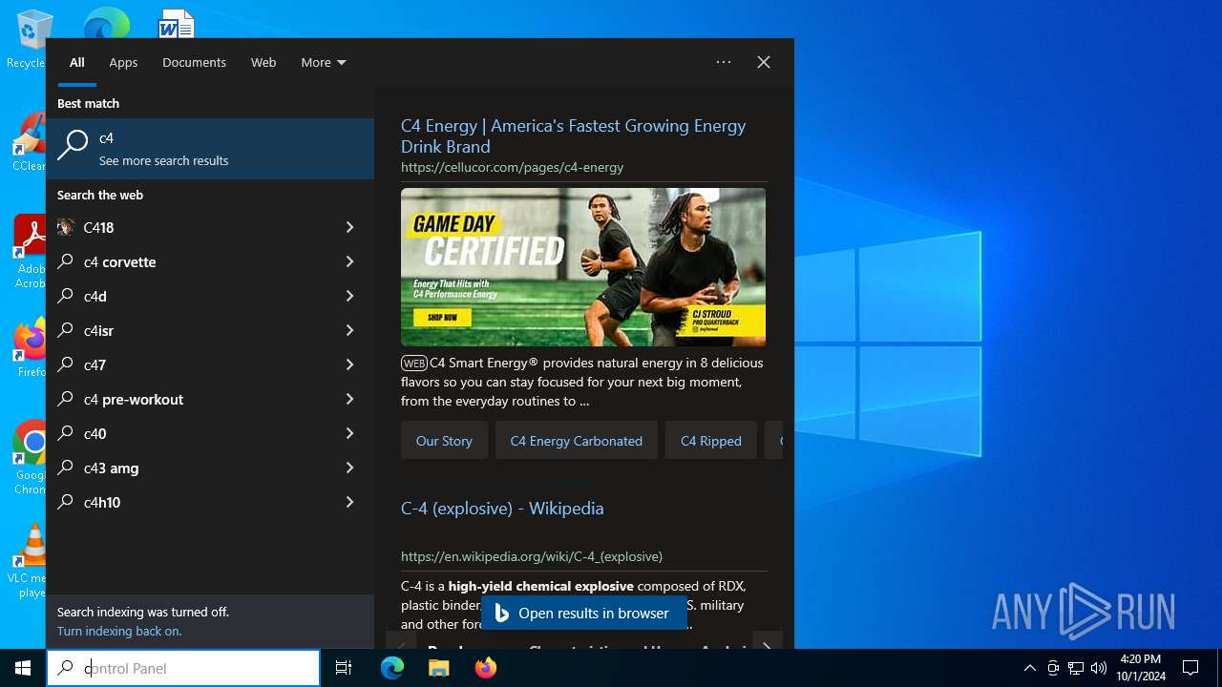The height and width of the screenshot is (687, 1222).
Task: Switch to the All search tab
Action: tap(77, 62)
